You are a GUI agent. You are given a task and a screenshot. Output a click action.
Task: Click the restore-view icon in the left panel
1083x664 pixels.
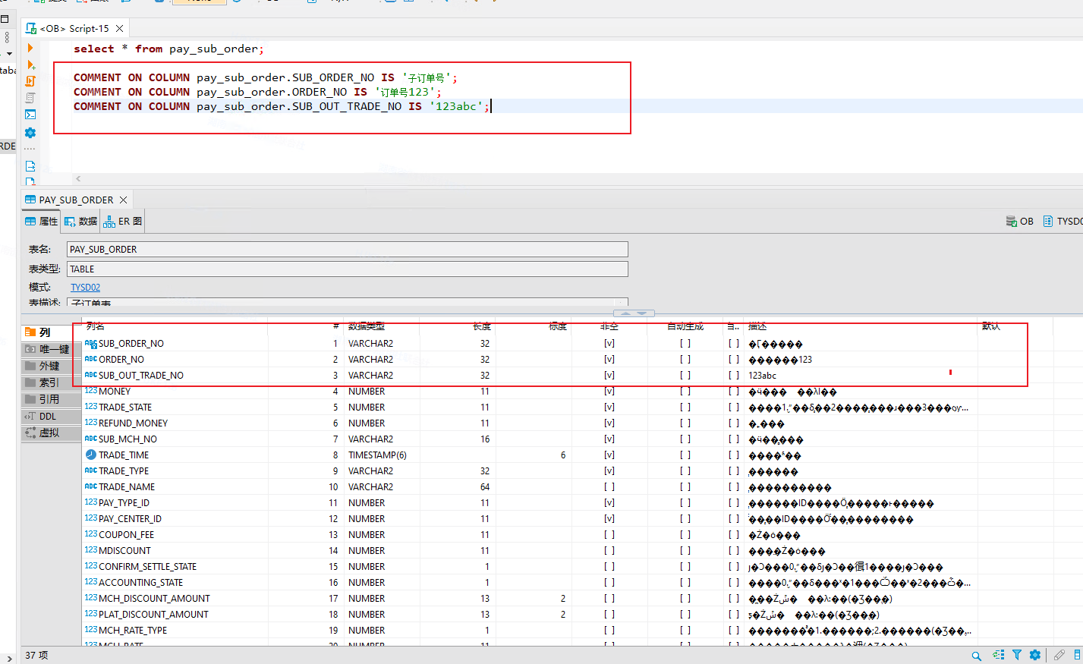[5, 19]
